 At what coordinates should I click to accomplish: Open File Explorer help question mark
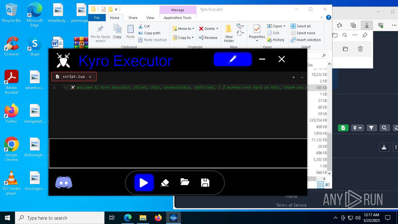click(x=328, y=18)
